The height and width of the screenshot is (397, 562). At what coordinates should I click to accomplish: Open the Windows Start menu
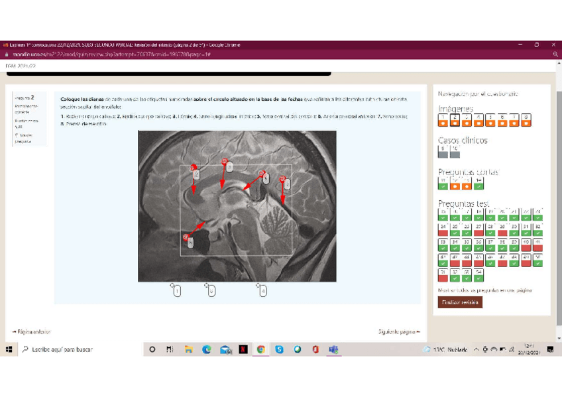point(9,349)
